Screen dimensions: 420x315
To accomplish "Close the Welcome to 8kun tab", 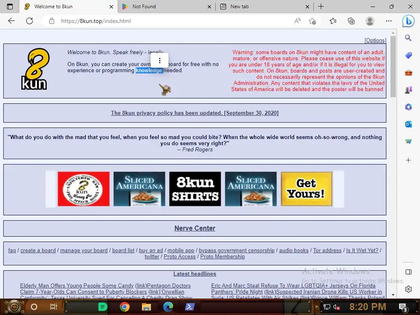I will (111, 7).
